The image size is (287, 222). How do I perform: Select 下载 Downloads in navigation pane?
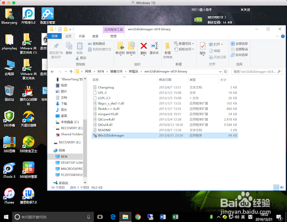[64, 103]
